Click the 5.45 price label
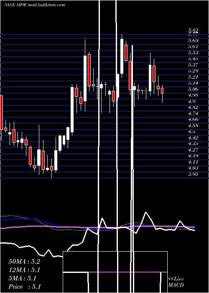This screenshot has width=209, height=293. click(x=193, y=59)
